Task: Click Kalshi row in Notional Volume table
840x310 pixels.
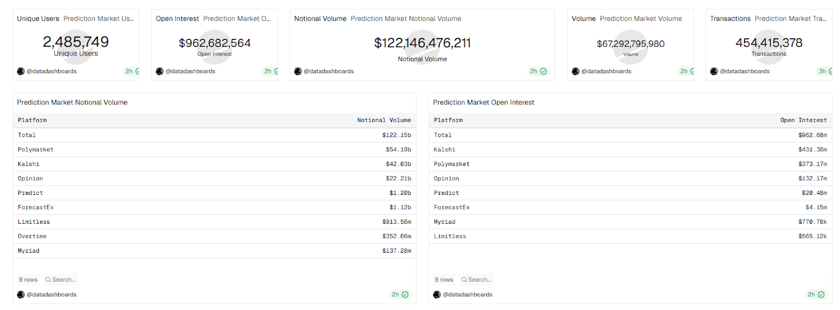Action: click(x=214, y=164)
